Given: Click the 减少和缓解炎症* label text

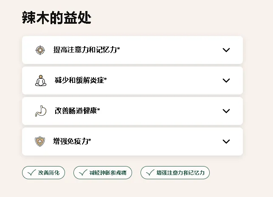Looking at the screenshot, I should (x=81, y=80).
